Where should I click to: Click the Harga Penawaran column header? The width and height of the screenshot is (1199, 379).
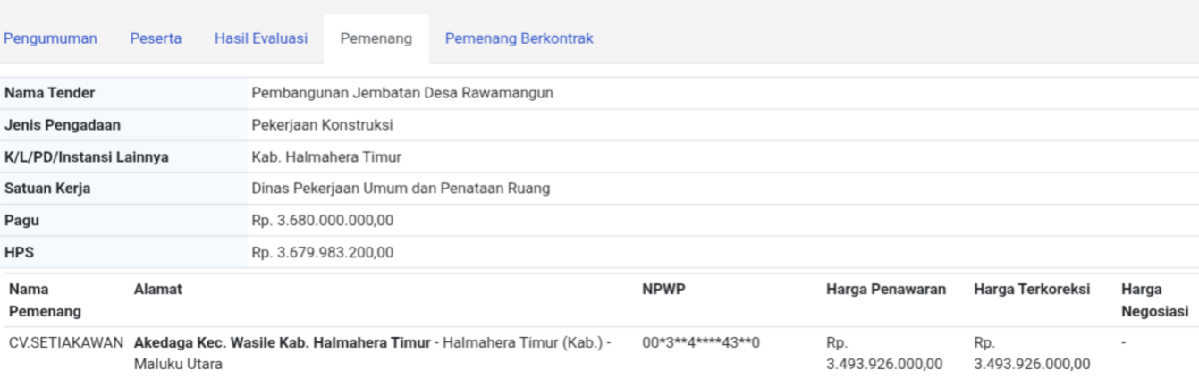pos(885,290)
